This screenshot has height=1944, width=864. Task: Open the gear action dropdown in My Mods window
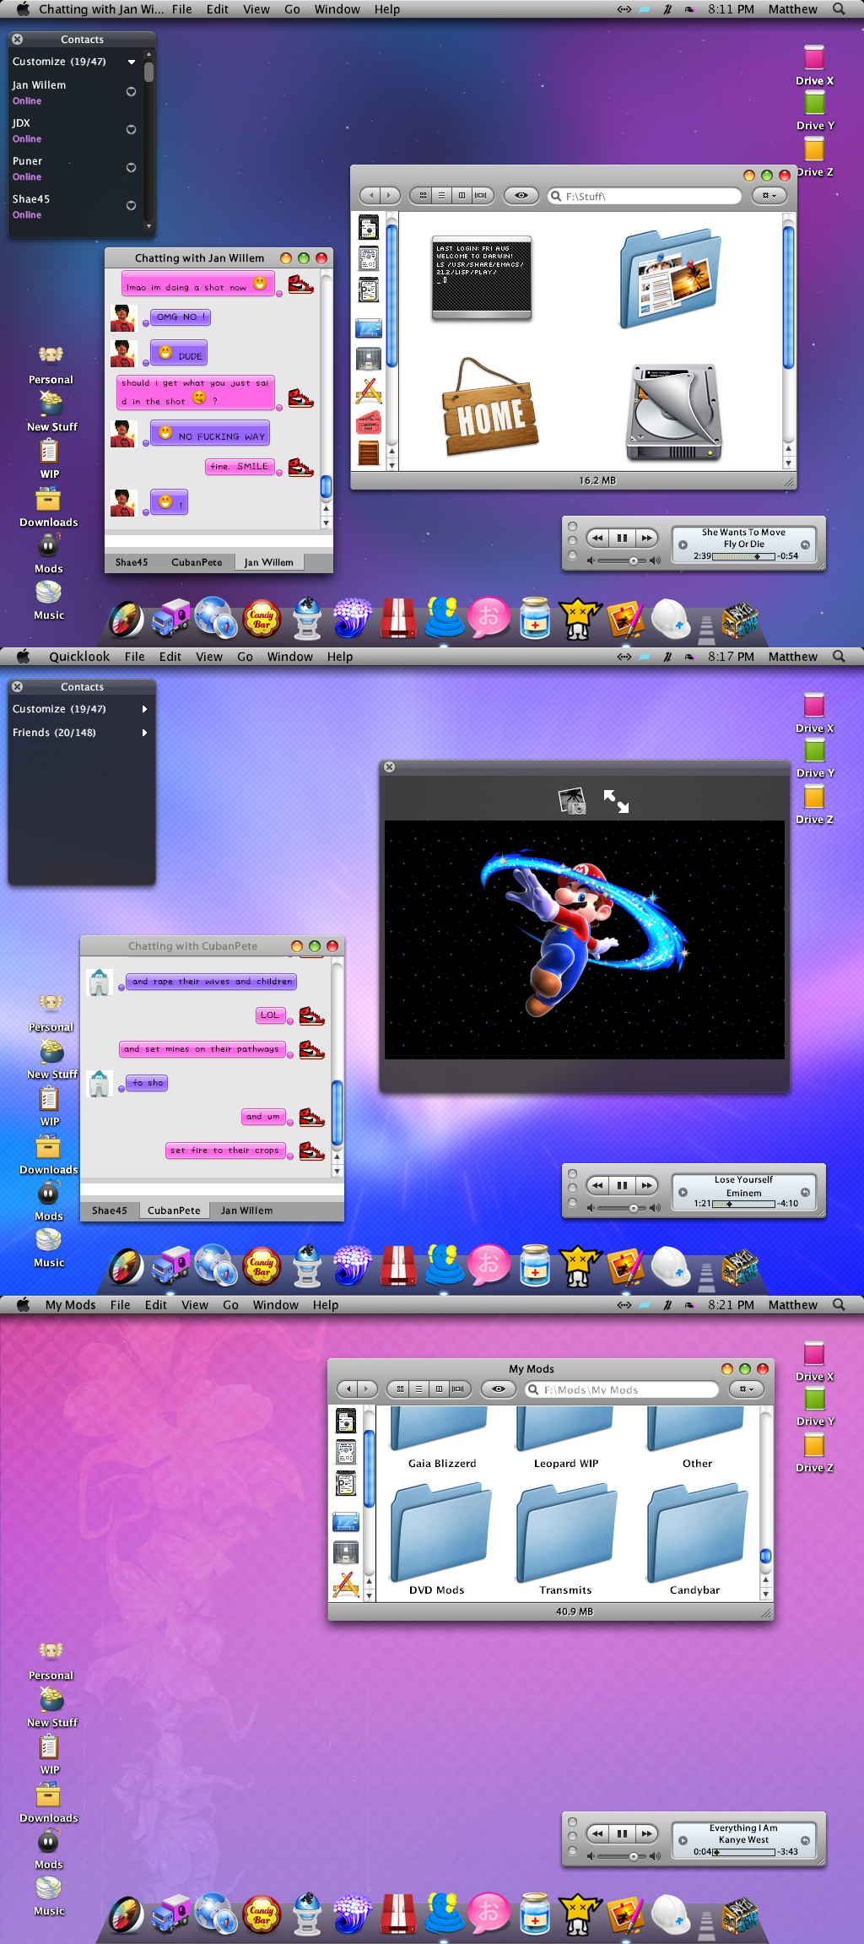tap(747, 1389)
